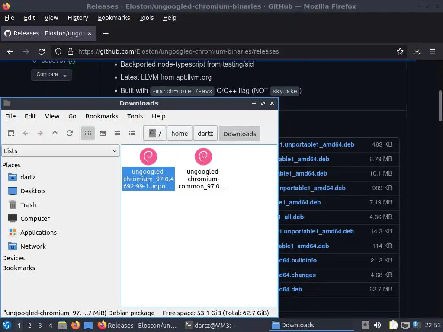The image size is (443, 332).
Task: Go to dartz path segment
Action: pyautogui.click(x=205, y=133)
